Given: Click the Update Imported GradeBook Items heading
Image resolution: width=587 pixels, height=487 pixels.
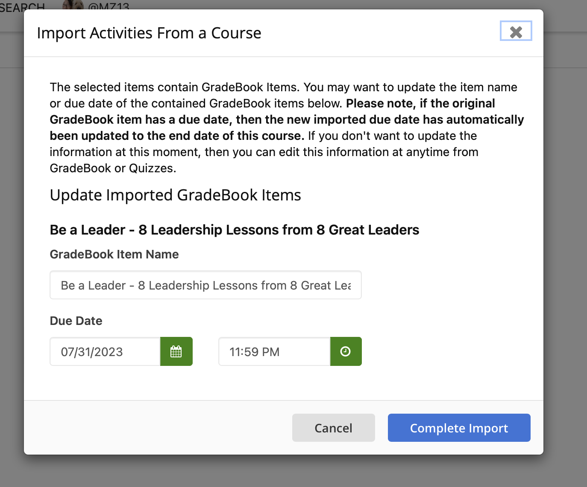Looking at the screenshot, I should pos(176,195).
